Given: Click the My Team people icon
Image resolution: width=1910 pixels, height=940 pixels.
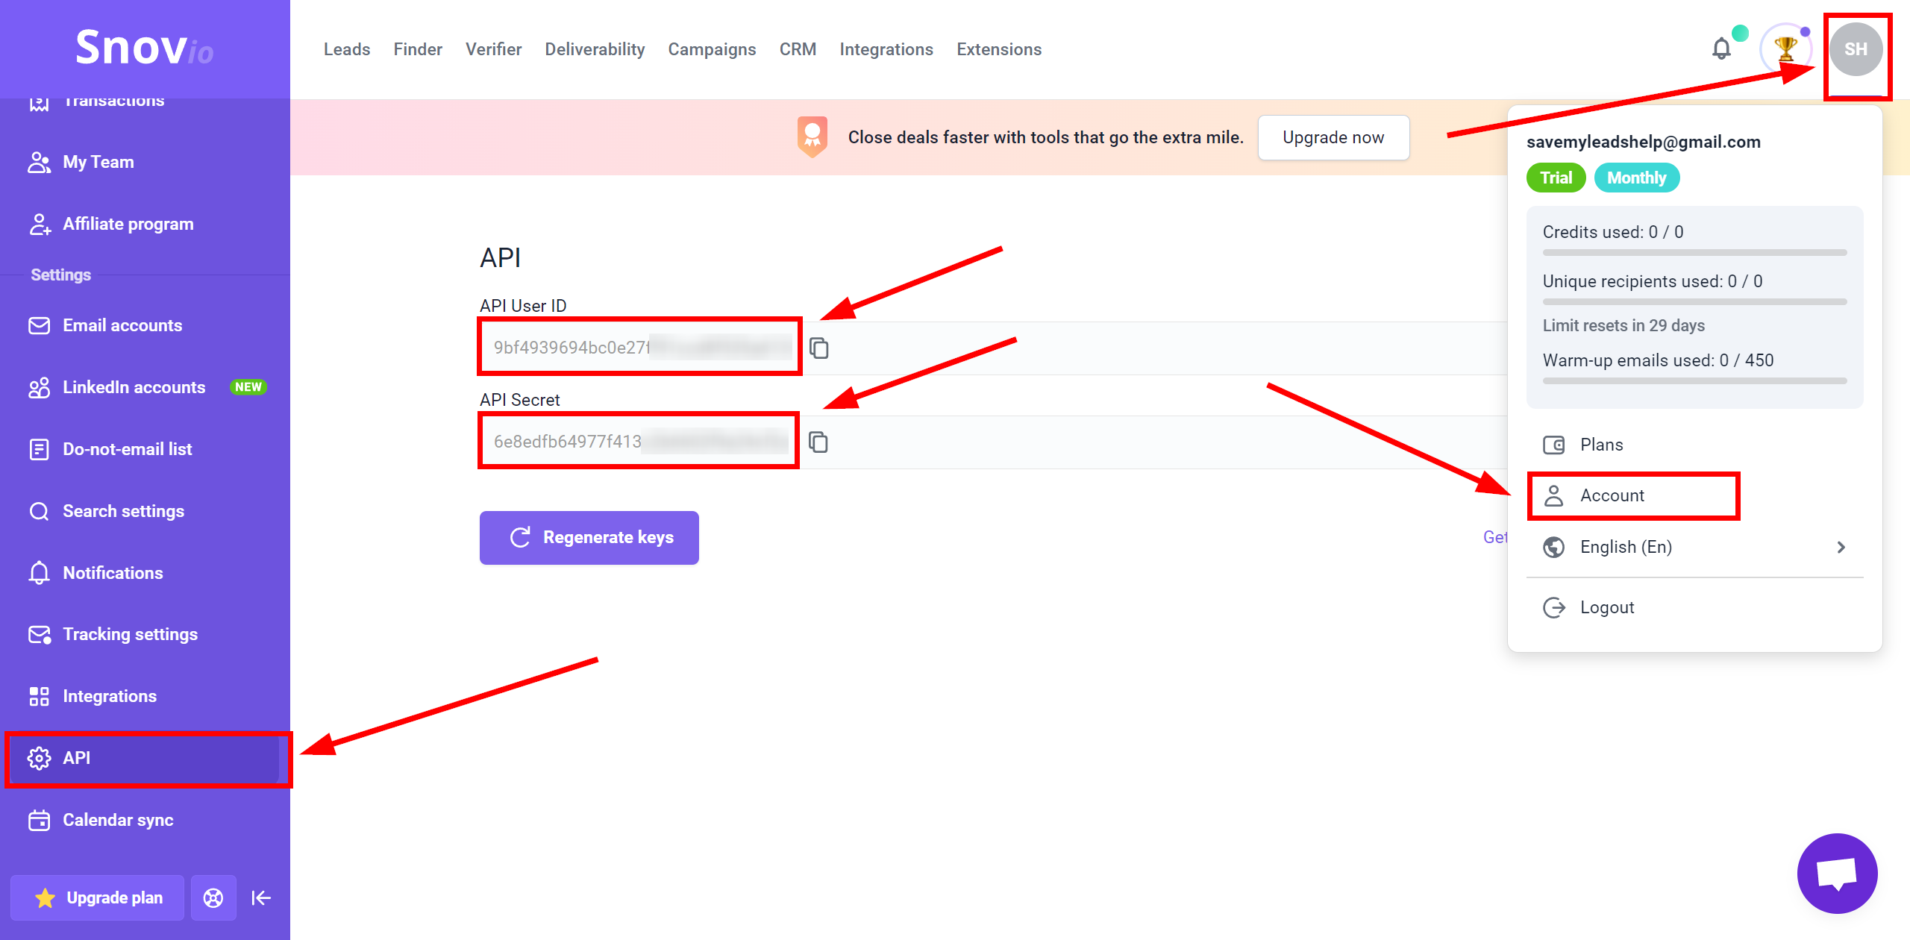Looking at the screenshot, I should 40,163.
